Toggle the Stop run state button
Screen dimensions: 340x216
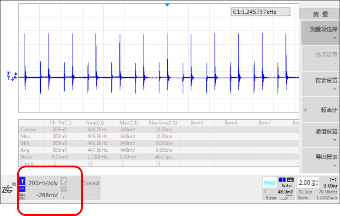click(269, 183)
